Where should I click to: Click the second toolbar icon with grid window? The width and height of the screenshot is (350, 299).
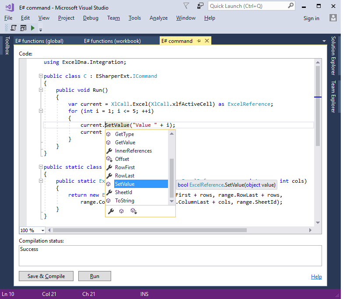click(23, 28)
